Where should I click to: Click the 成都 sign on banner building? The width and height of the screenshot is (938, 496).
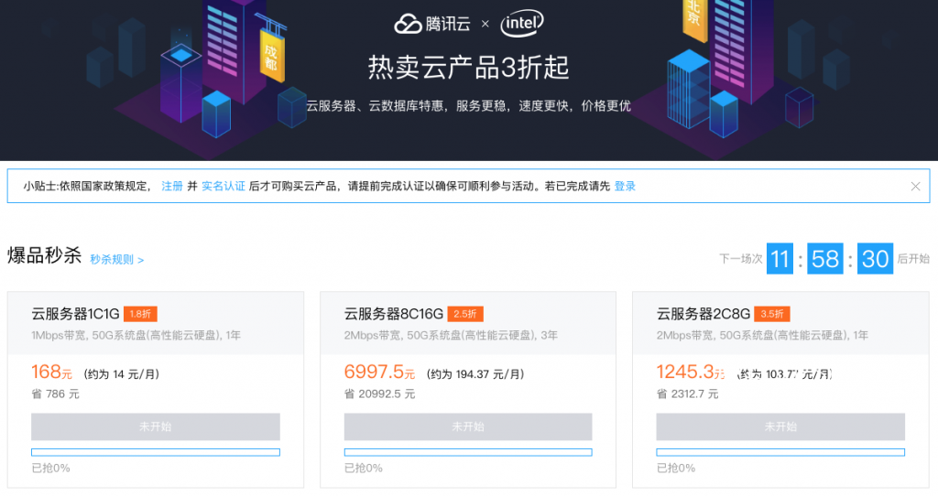point(271,56)
